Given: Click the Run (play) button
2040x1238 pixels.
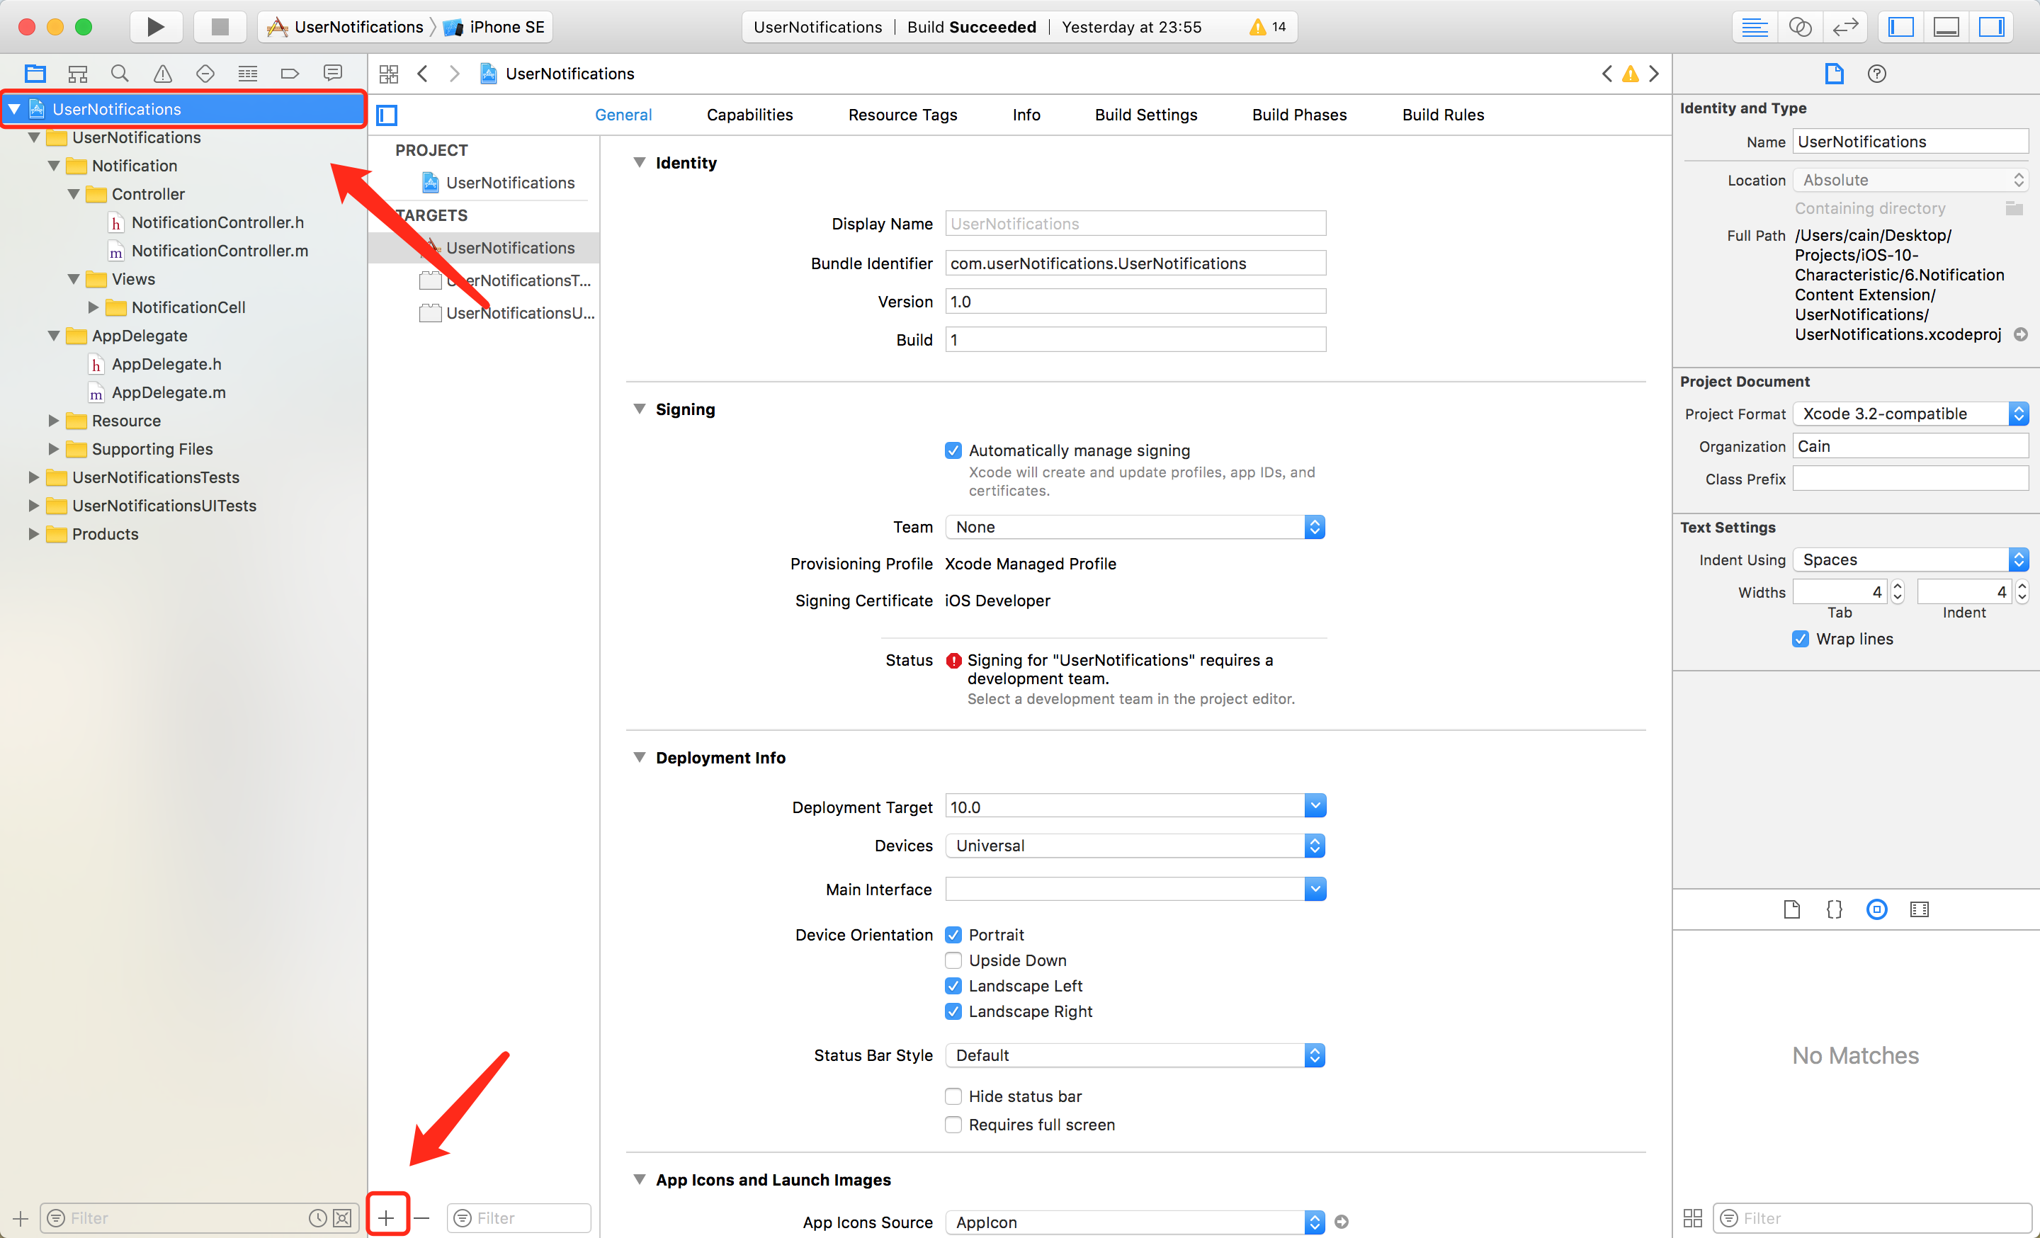Looking at the screenshot, I should [x=155, y=26].
